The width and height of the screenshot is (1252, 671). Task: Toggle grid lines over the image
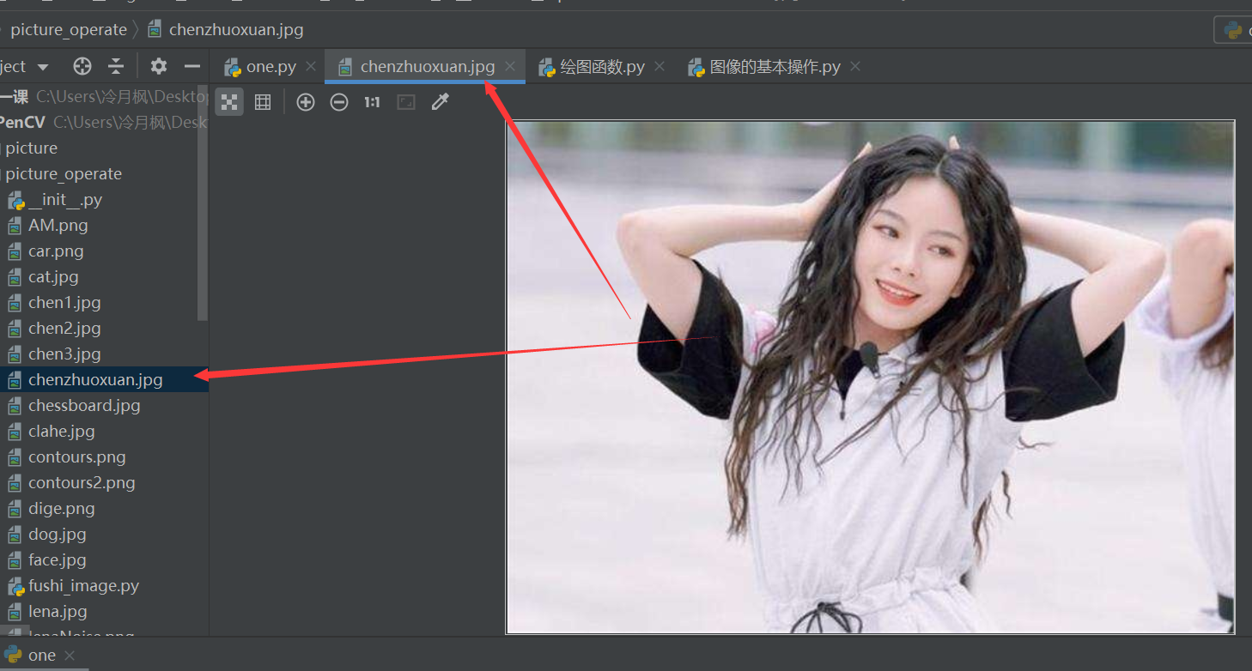click(x=263, y=101)
